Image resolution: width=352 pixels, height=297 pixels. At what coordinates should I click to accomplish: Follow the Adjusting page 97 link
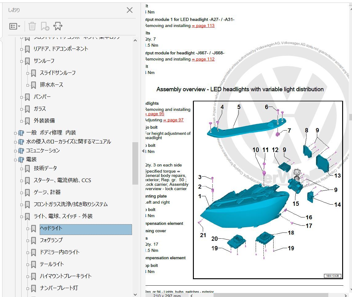[173, 120]
